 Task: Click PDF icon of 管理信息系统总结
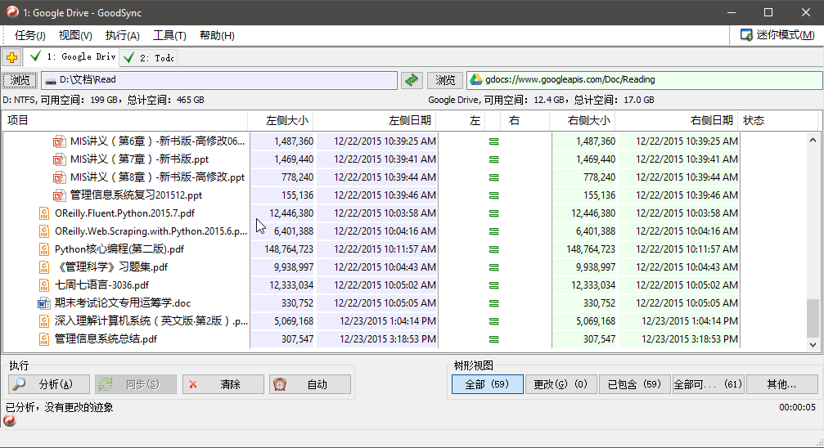44,338
